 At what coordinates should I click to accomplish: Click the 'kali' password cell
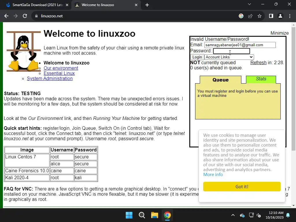(86, 178)
